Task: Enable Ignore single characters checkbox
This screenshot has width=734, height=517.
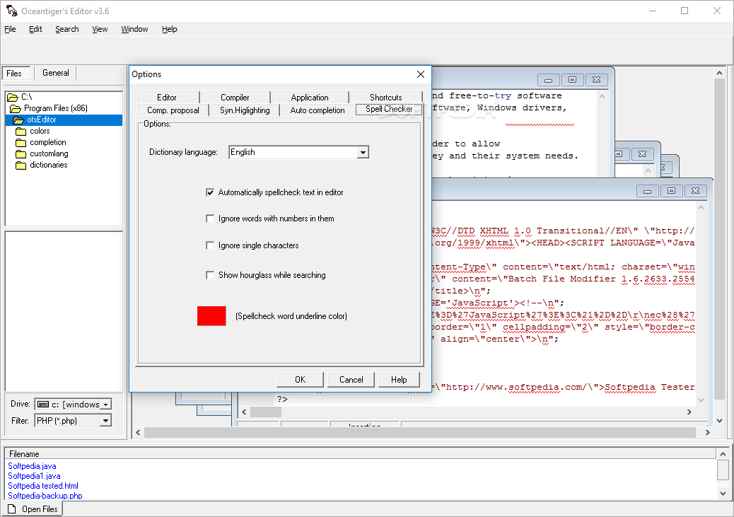Action: pos(210,245)
